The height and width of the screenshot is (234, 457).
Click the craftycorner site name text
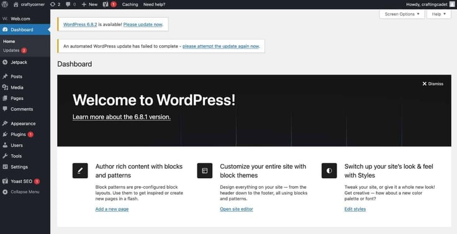pyautogui.click(x=33, y=4)
